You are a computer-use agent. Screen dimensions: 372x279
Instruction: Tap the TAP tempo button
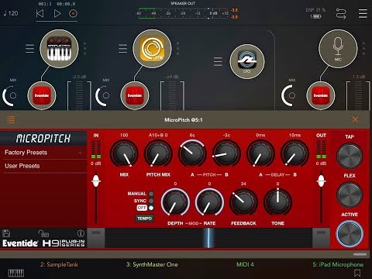[x=350, y=156]
